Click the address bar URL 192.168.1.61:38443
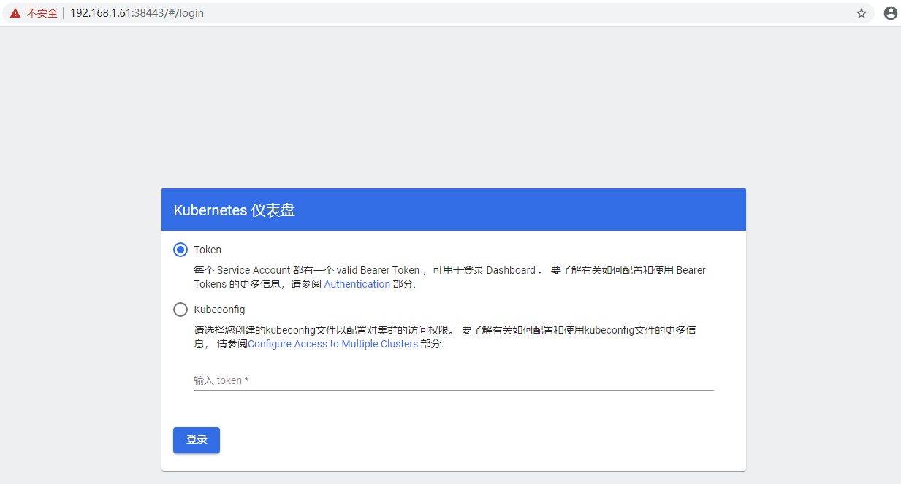 tap(137, 13)
